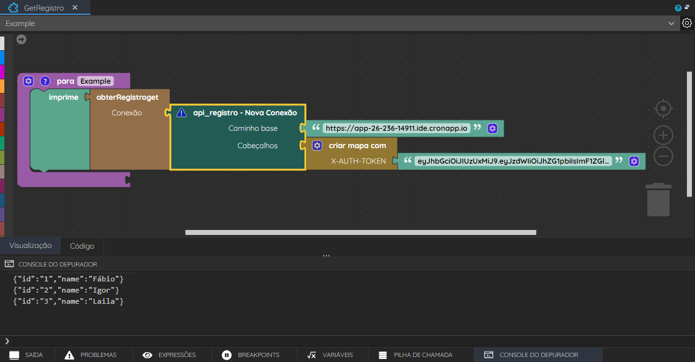695x362 pixels.
Task: Select the white toolbox category at top
Action: (x=2, y=43)
